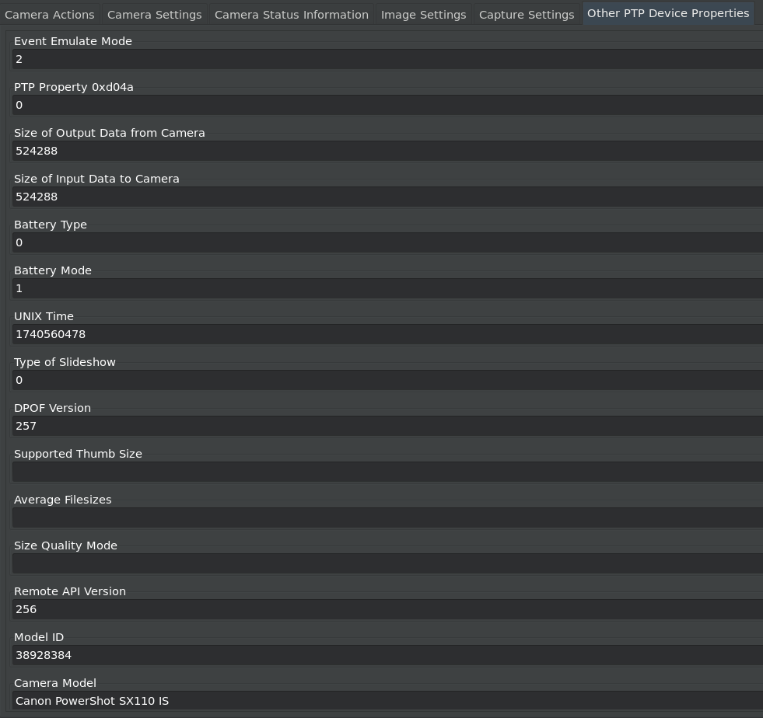Click the Remote API Version field
Image resolution: width=763 pixels, height=718 pixels.
coord(387,609)
